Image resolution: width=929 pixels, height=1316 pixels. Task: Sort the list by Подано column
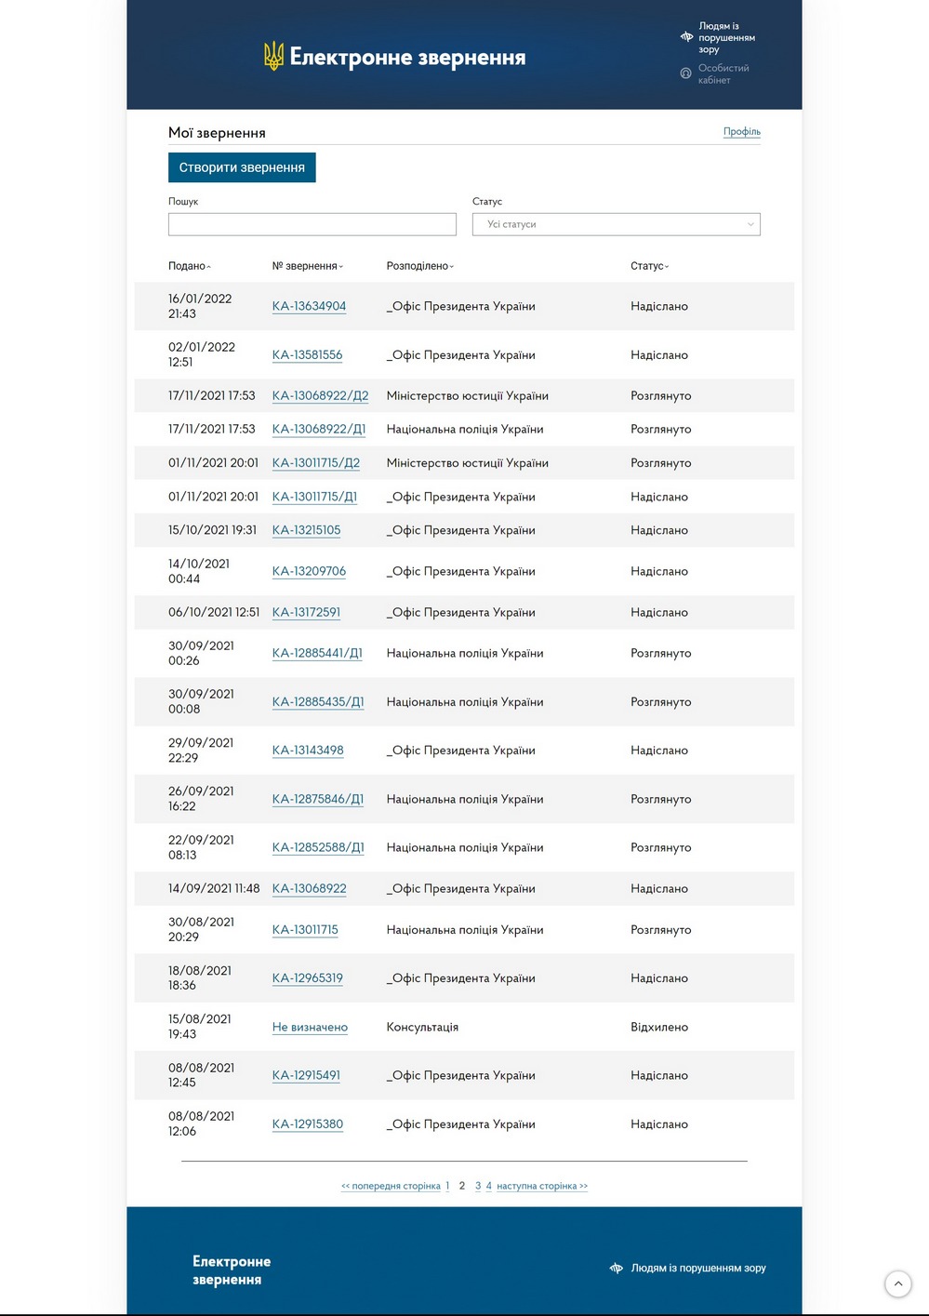click(x=189, y=266)
